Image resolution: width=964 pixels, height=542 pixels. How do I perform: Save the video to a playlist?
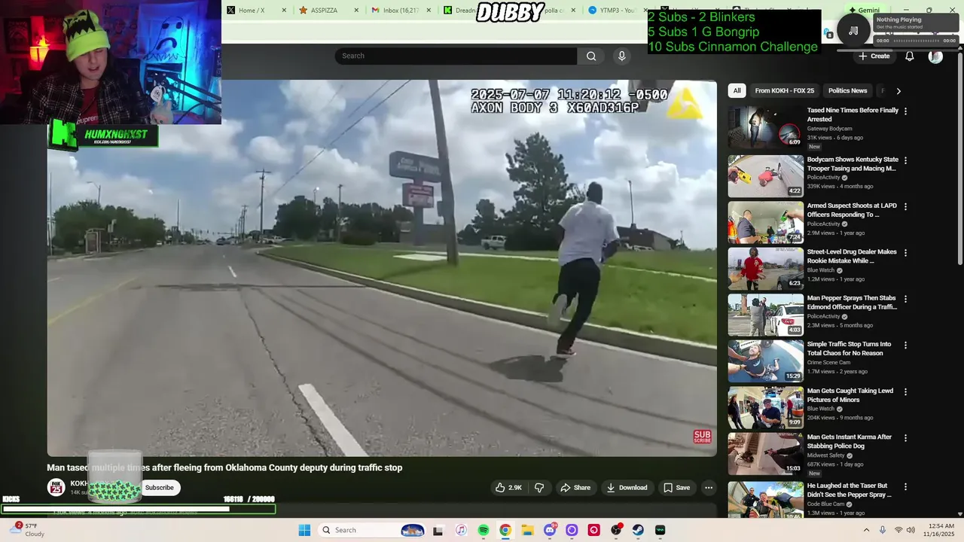(676, 488)
